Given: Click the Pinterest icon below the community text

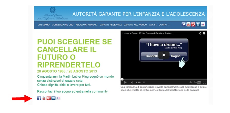Looking at the screenshot, I should point(49,98).
